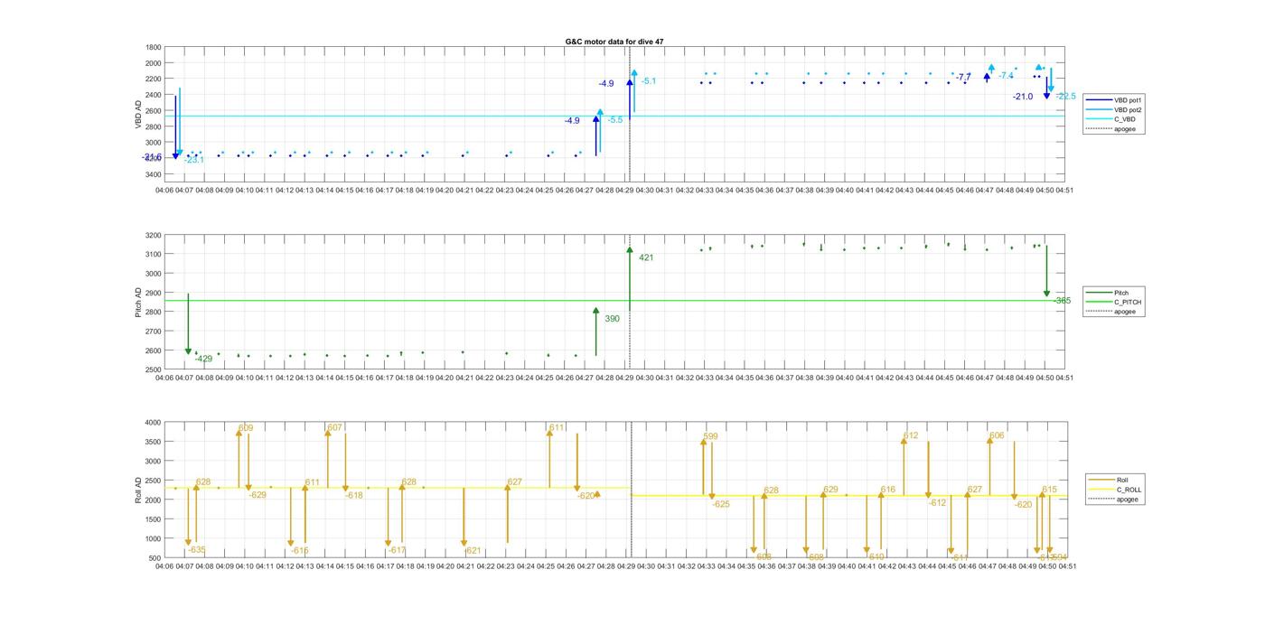Click the '-7.4' value label in VBD plot
Image resolution: width=1265 pixels, height=626 pixels.
(1007, 76)
